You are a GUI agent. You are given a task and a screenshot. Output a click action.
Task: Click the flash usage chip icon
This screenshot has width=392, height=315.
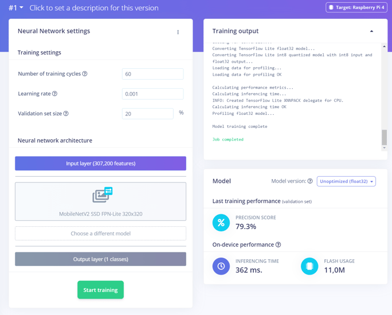(x=309, y=266)
